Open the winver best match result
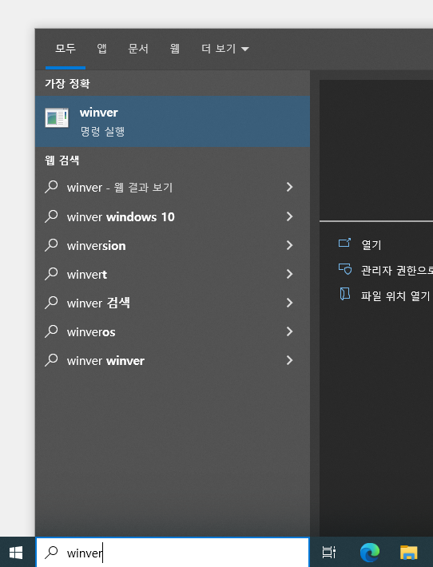This screenshot has height=567, width=433. point(173,121)
